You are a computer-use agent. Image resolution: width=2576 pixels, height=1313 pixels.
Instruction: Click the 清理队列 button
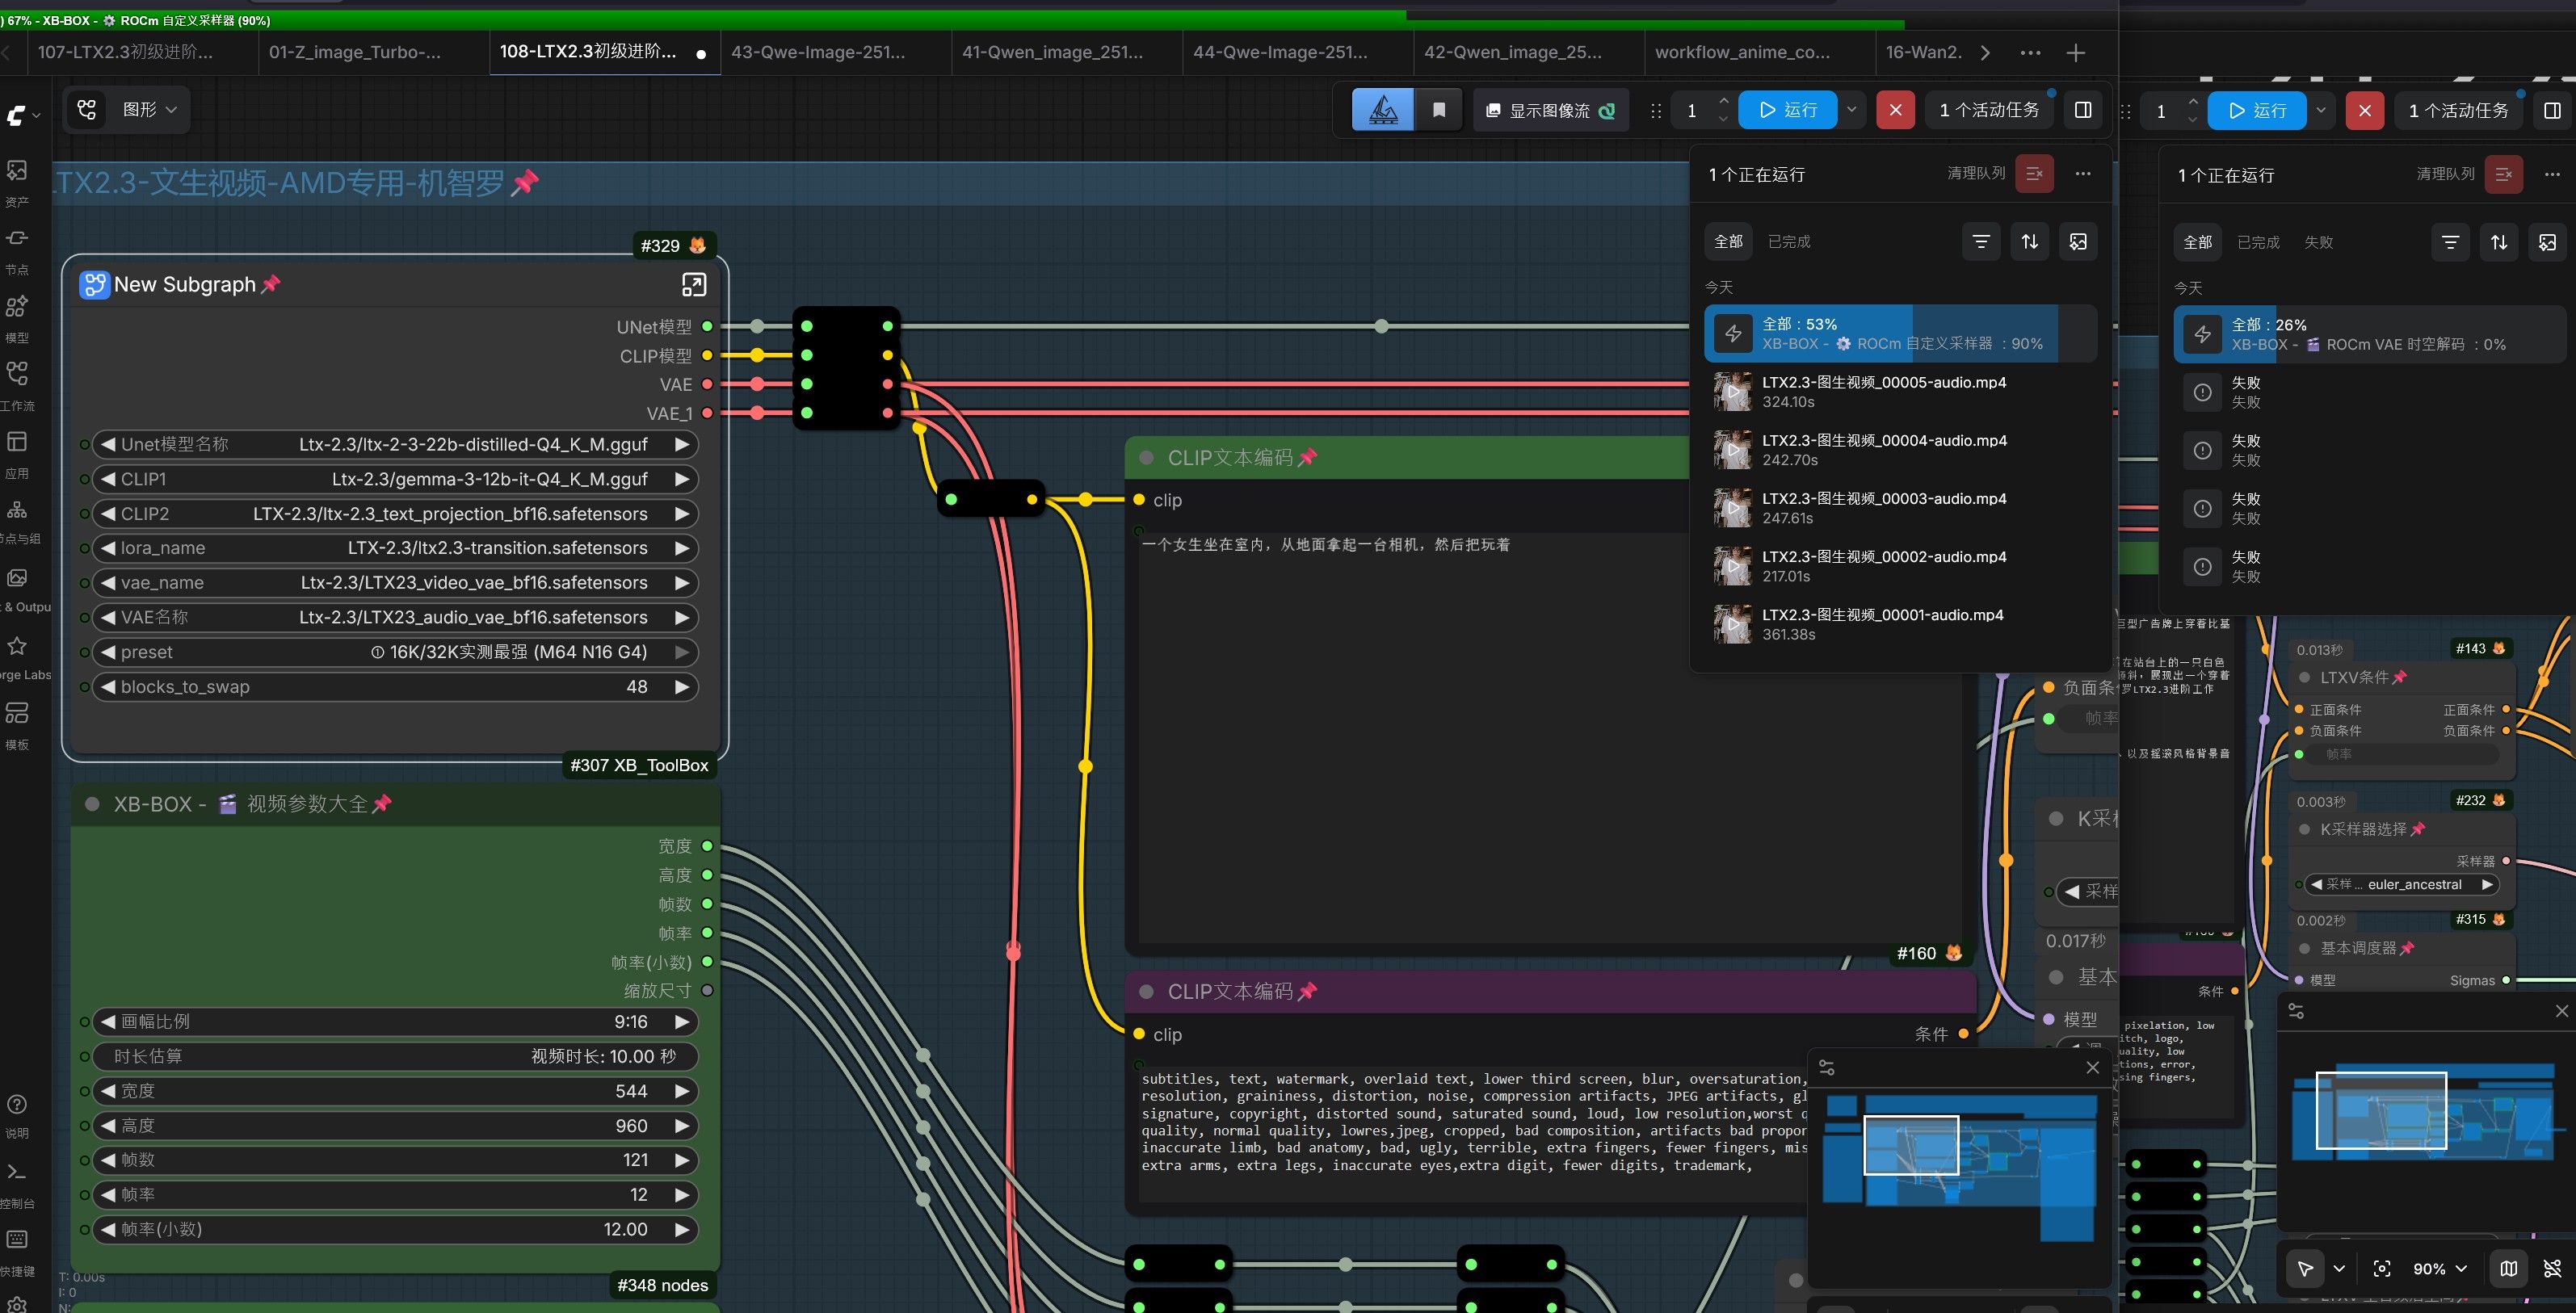click(1976, 173)
